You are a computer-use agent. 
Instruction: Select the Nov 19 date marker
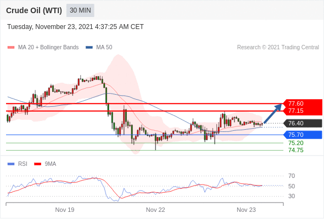[x=65, y=210]
